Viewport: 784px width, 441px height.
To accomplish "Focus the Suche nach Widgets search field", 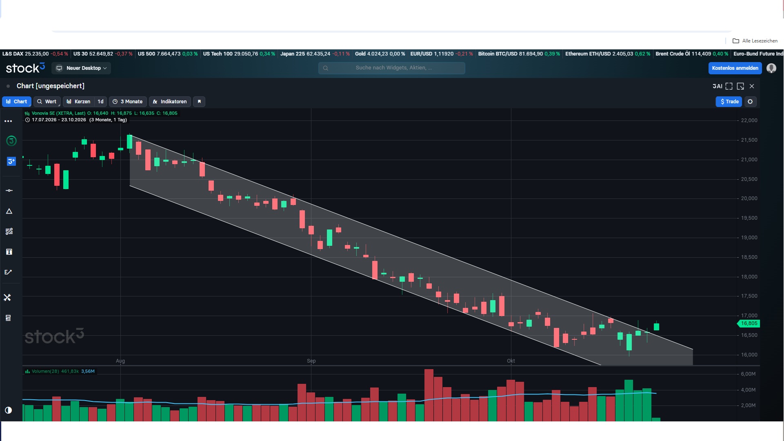I will pos(392,68).
